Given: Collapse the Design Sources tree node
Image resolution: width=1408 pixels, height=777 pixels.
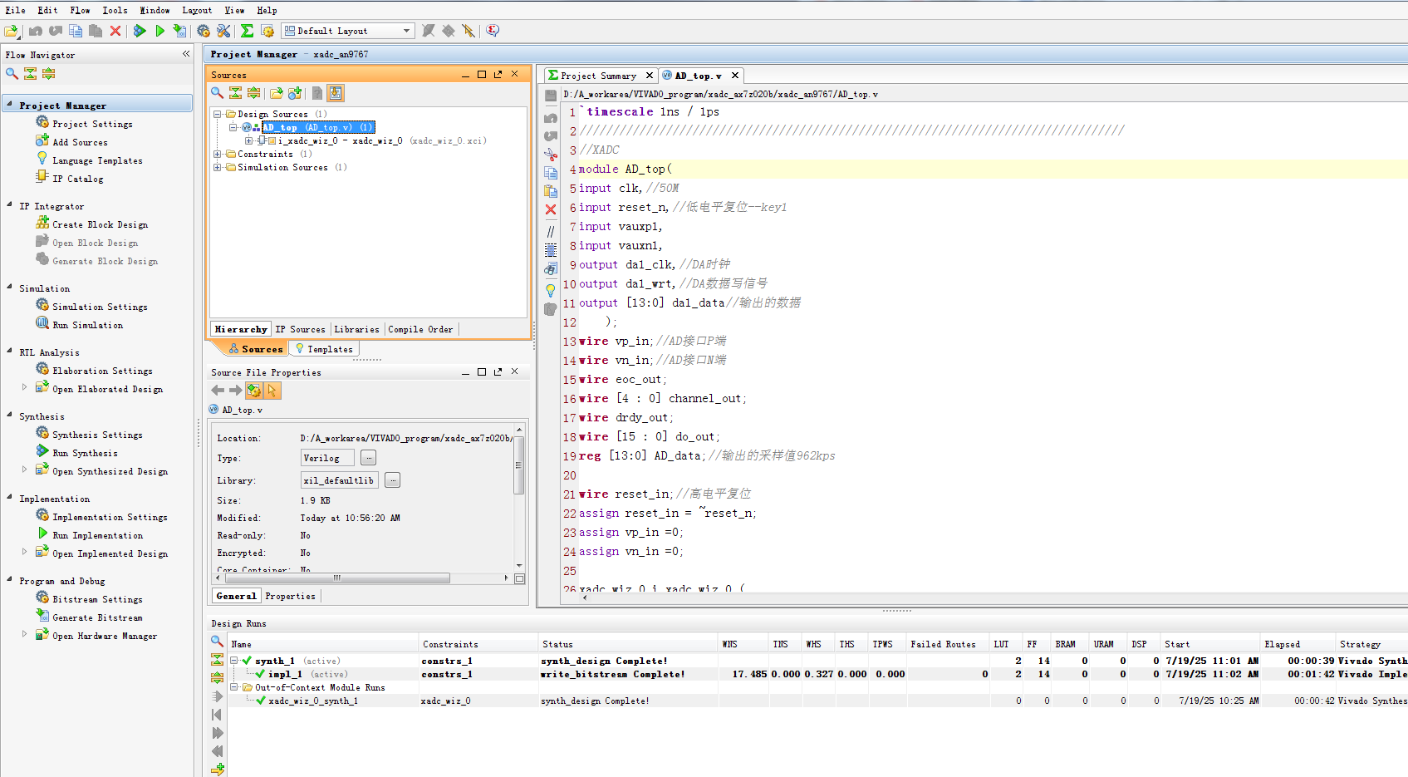Looking at the screenshot, I should tap(218, 114).
